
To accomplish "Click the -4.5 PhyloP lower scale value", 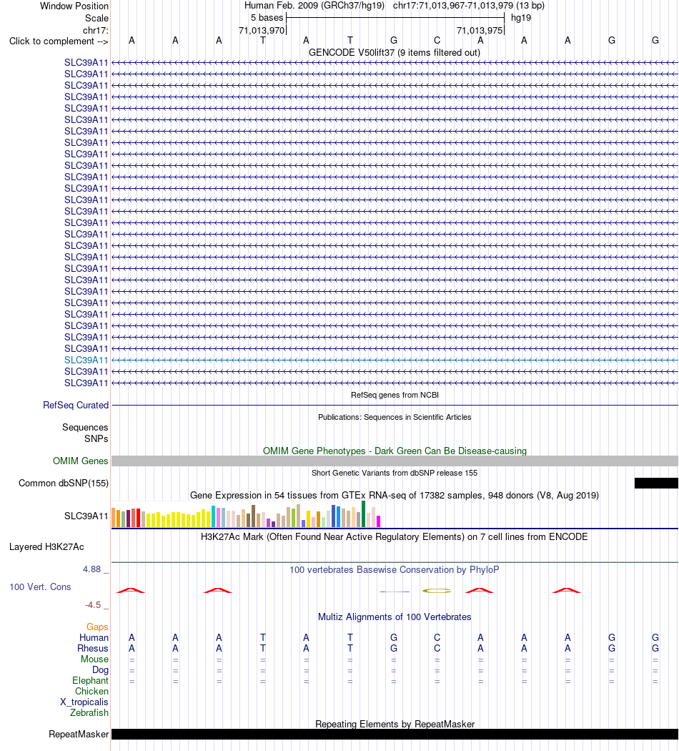I will coord(93,605).
